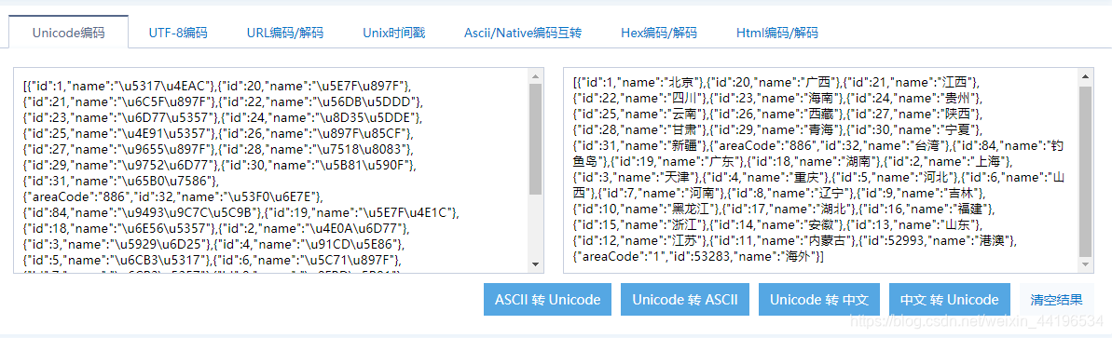This screenshot has height=338, width=1112.
Task: Open the Unix时间戳 tab
Action: [394, 32]
